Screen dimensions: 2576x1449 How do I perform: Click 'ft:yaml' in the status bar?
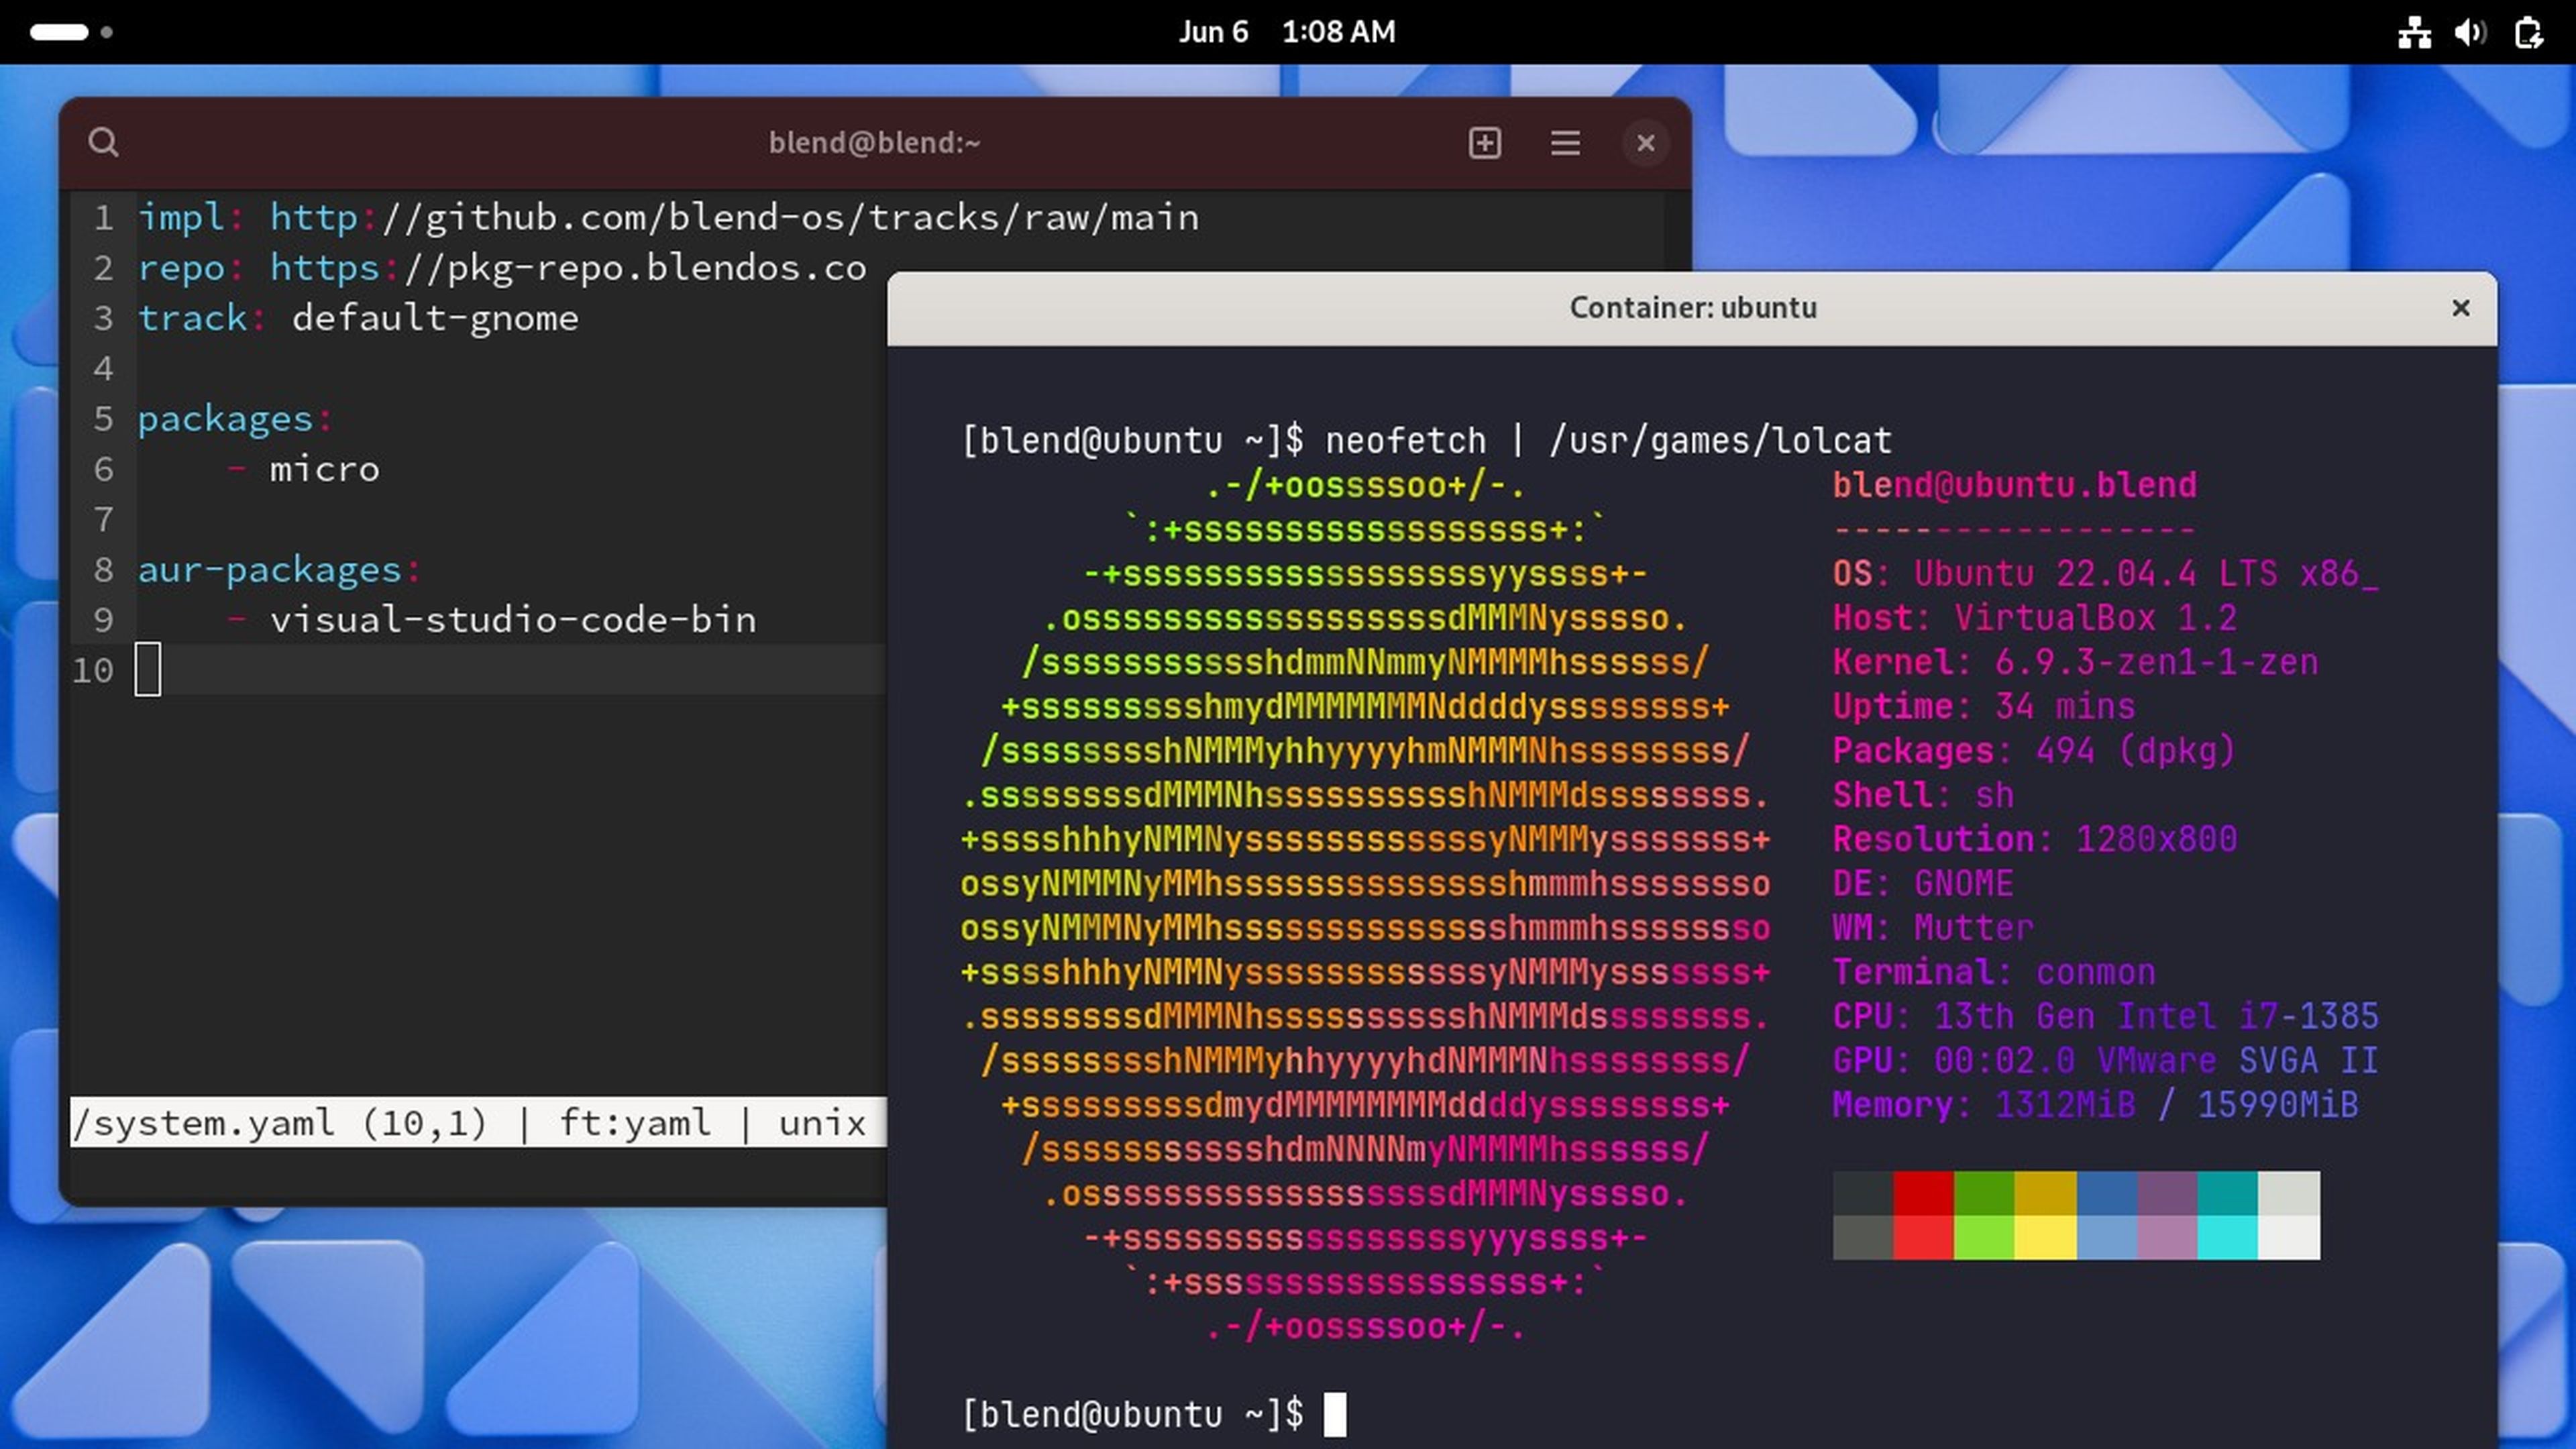click(x=635, y=1123)
